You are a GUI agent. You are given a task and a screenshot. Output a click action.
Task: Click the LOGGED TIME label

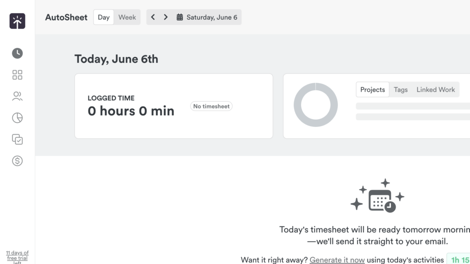coord(111,98)
